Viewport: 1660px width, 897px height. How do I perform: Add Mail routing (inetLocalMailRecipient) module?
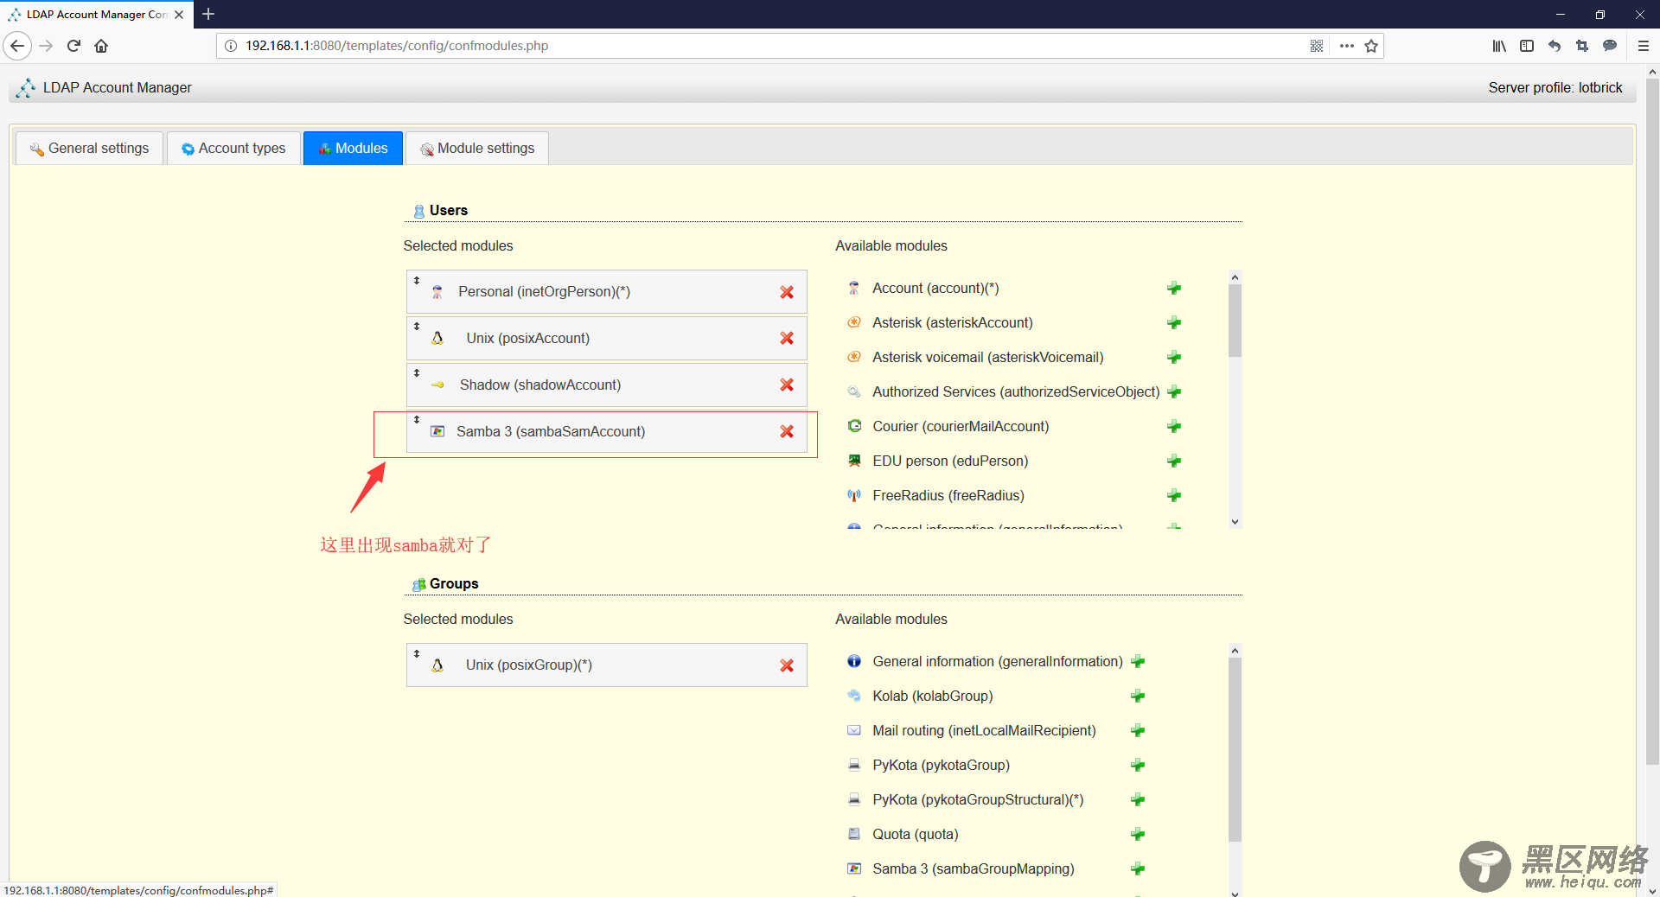pyautogui.click(x=1138, y=731)
